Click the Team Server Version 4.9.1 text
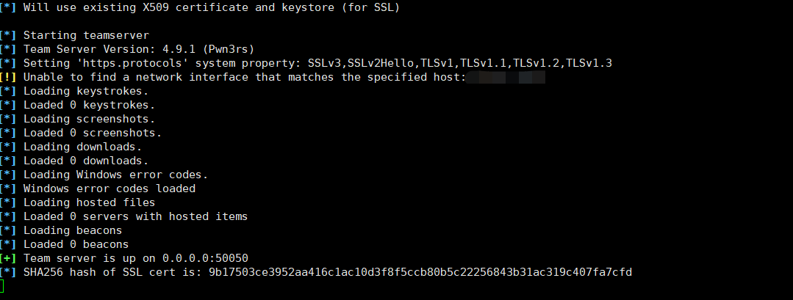 (139, 49)
